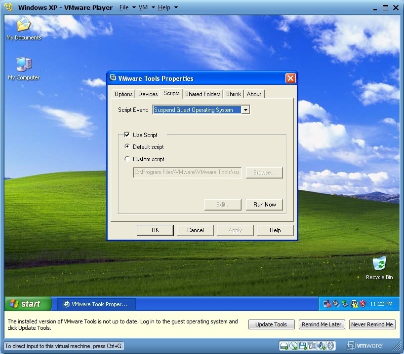Click the disconnected network tray icon
Screen dimensions: 404x354
coord(327,304)
